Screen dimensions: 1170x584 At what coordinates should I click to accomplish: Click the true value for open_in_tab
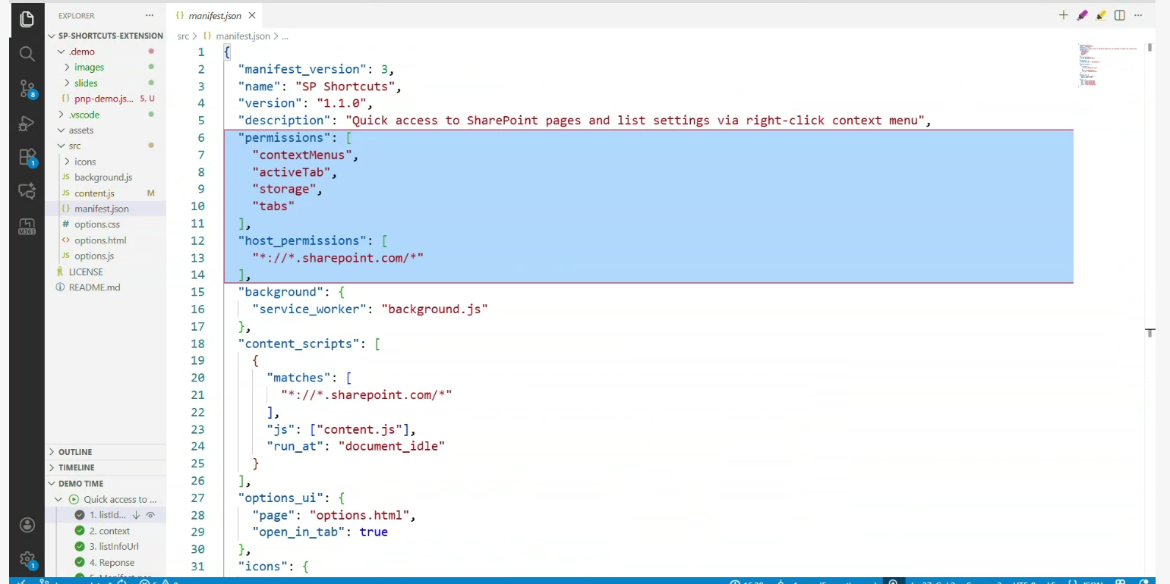coord(374,532)
